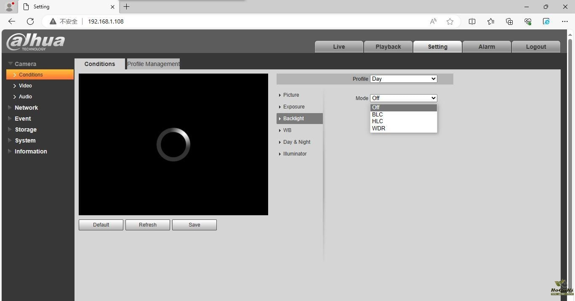Open browser Collections icon
This screenshot has width=575, height=301.
[509, 21]
